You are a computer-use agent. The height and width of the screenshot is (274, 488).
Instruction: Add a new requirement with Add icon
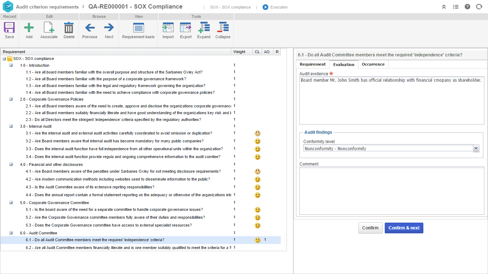point(29,28)
